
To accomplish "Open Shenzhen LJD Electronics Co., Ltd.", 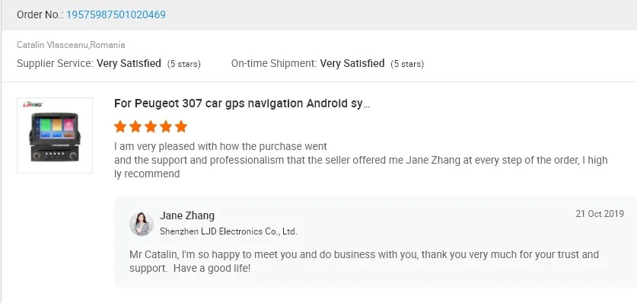I will point(228,231).
